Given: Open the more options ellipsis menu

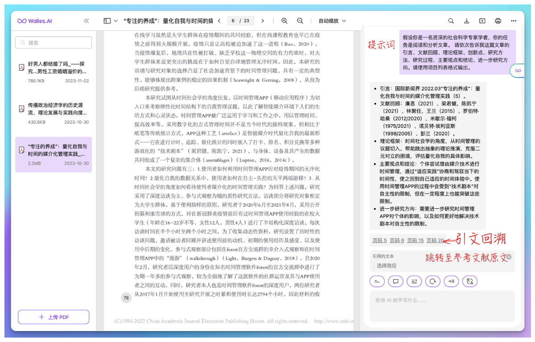Looking at the screenshot, I should [x=514, y=21].
